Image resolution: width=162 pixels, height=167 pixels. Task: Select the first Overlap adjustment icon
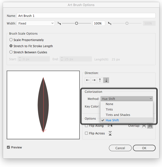click(x=144, y=126)
